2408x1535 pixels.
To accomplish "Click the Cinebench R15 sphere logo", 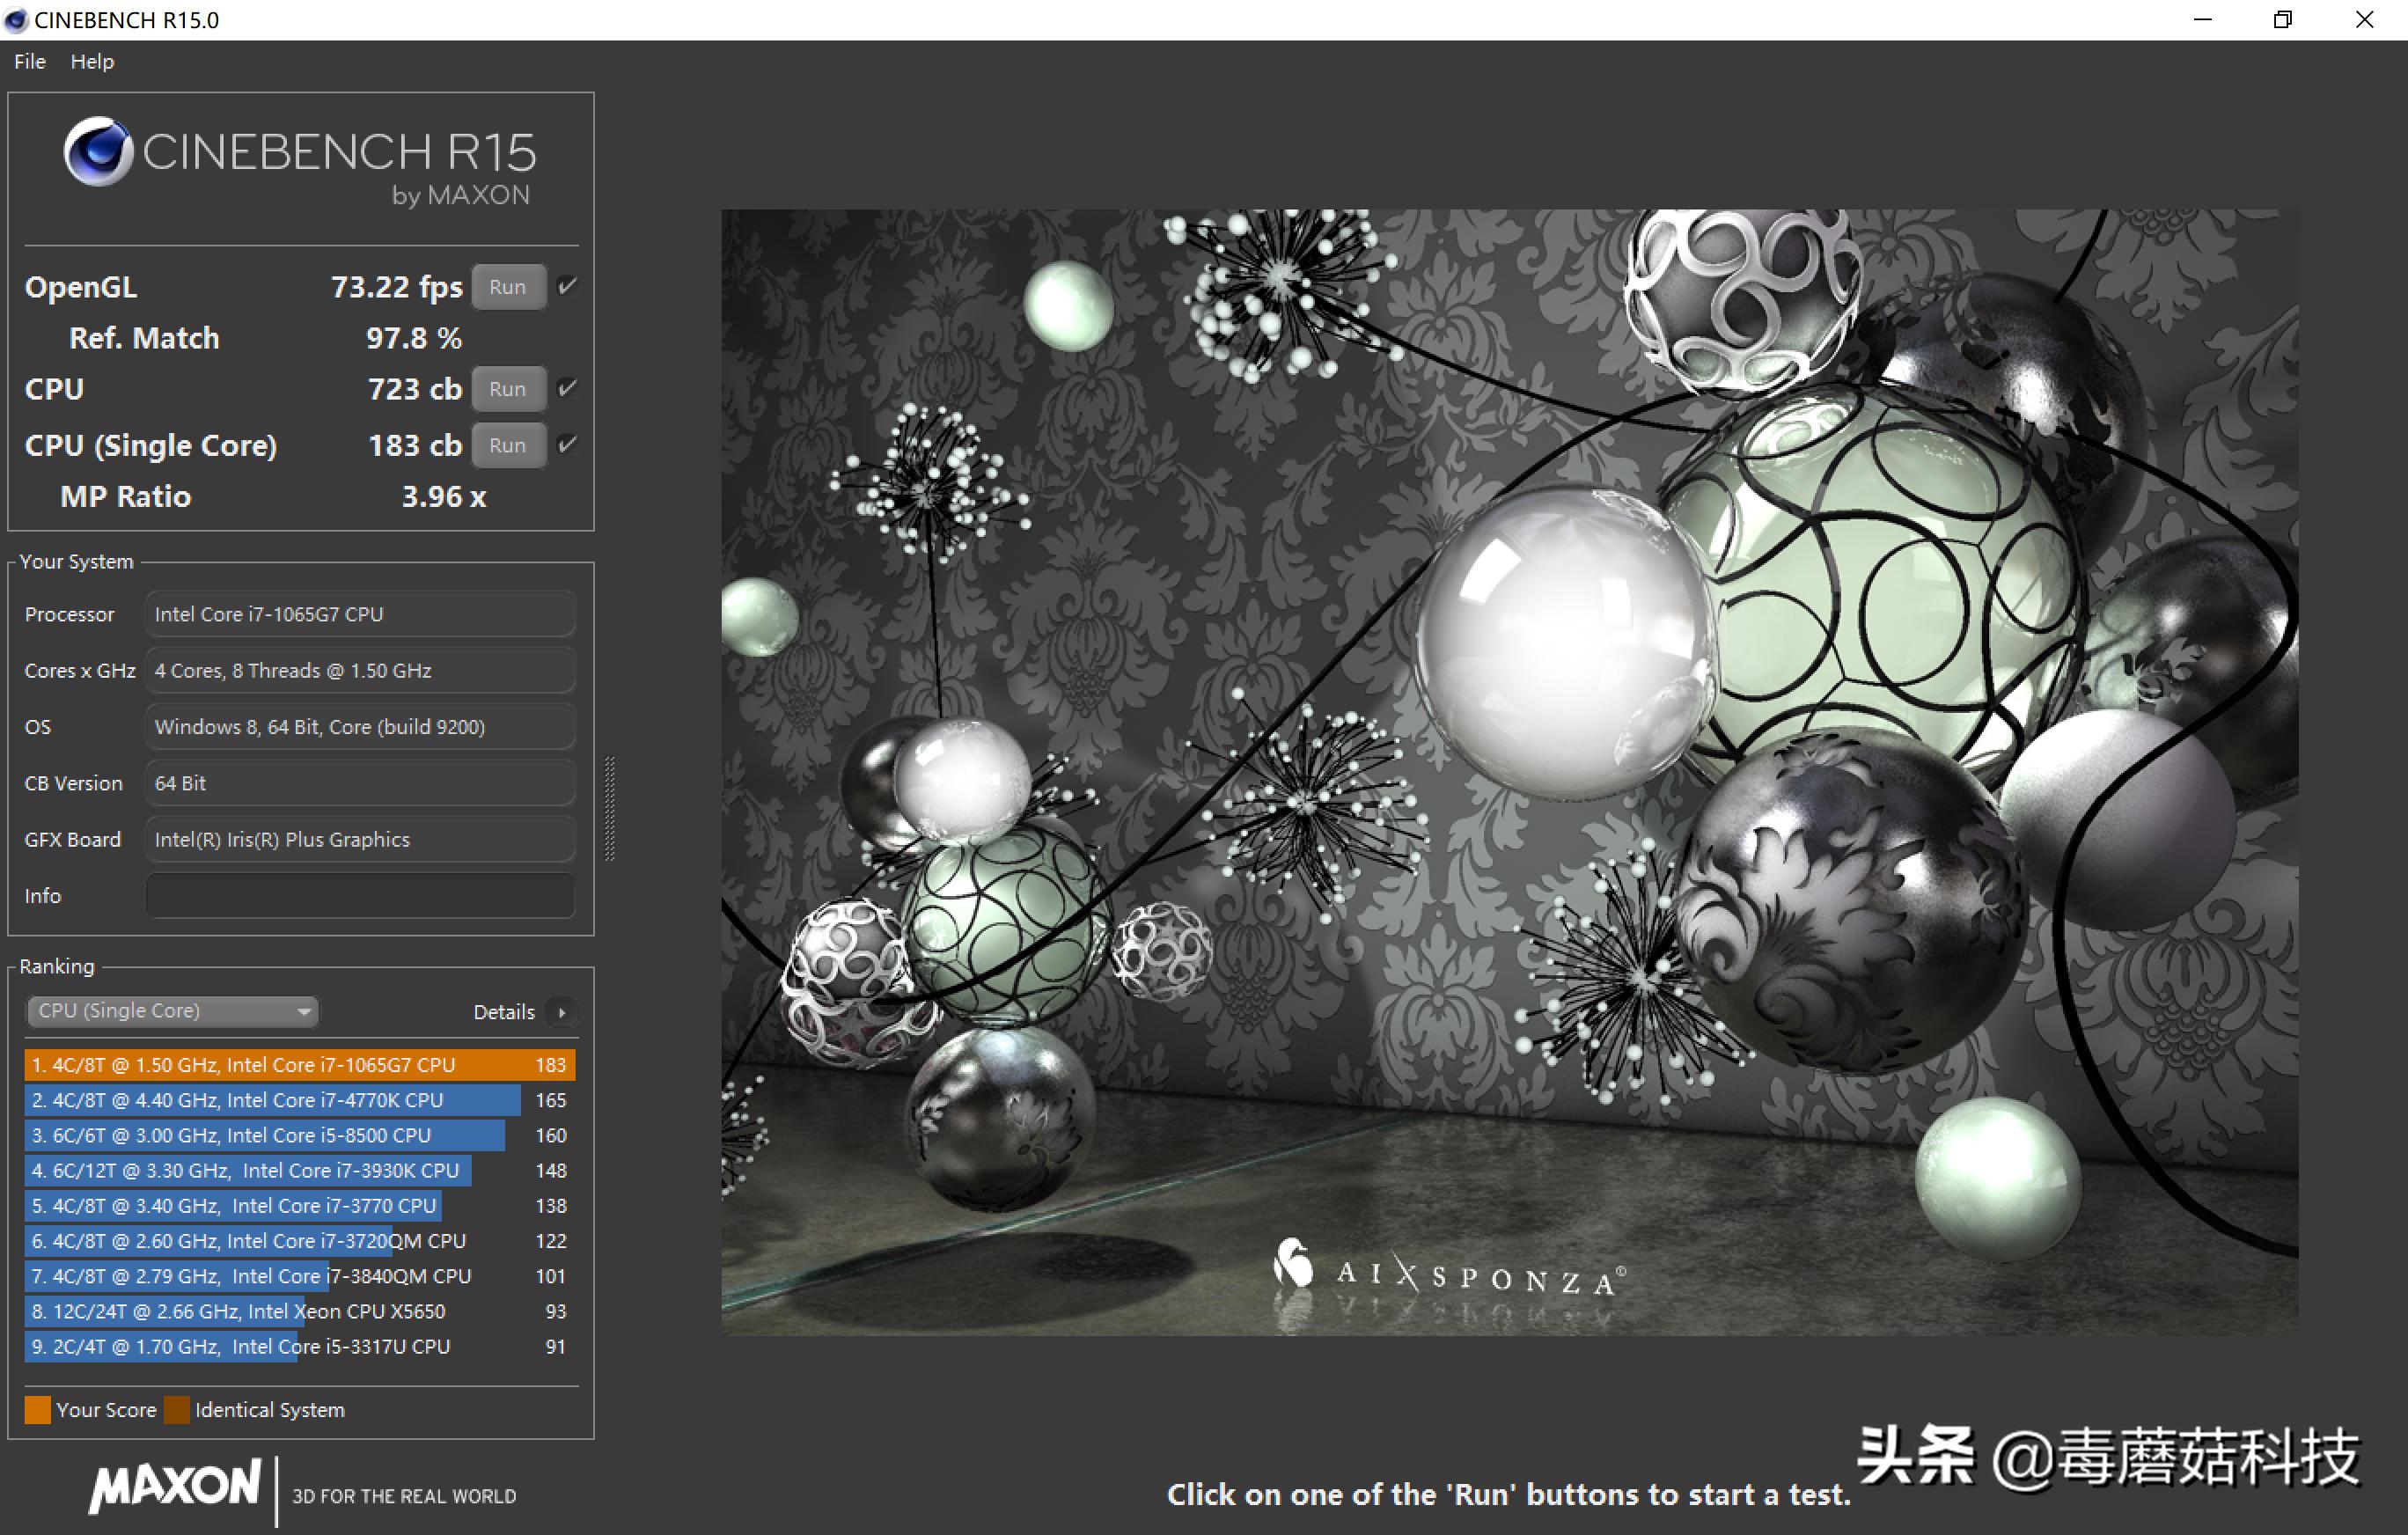I will click(x=98, y=152).
